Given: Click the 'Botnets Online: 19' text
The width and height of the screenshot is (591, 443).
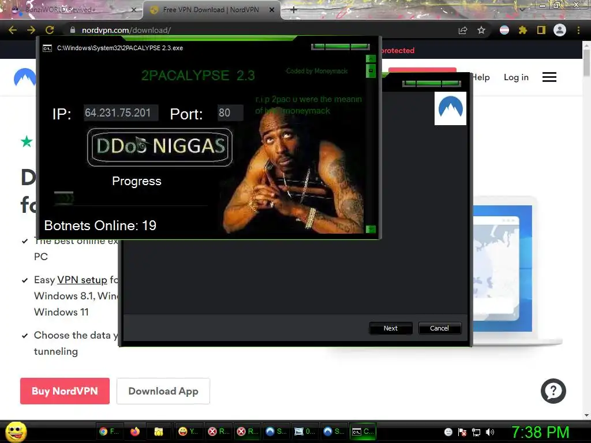Looking at the screenshot, I should tap(100, 226).
